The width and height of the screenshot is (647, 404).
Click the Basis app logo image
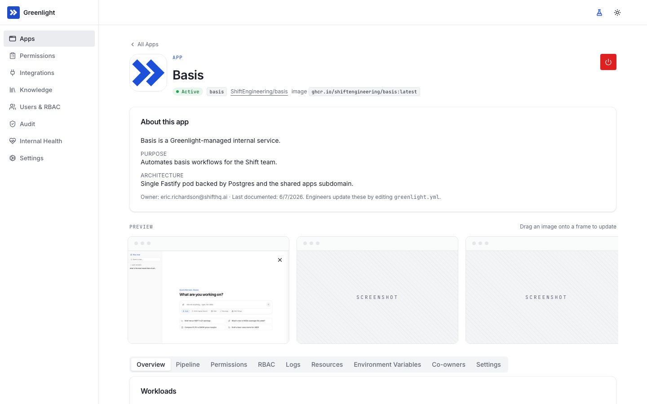pyautogui.click(x=148, y=73)
